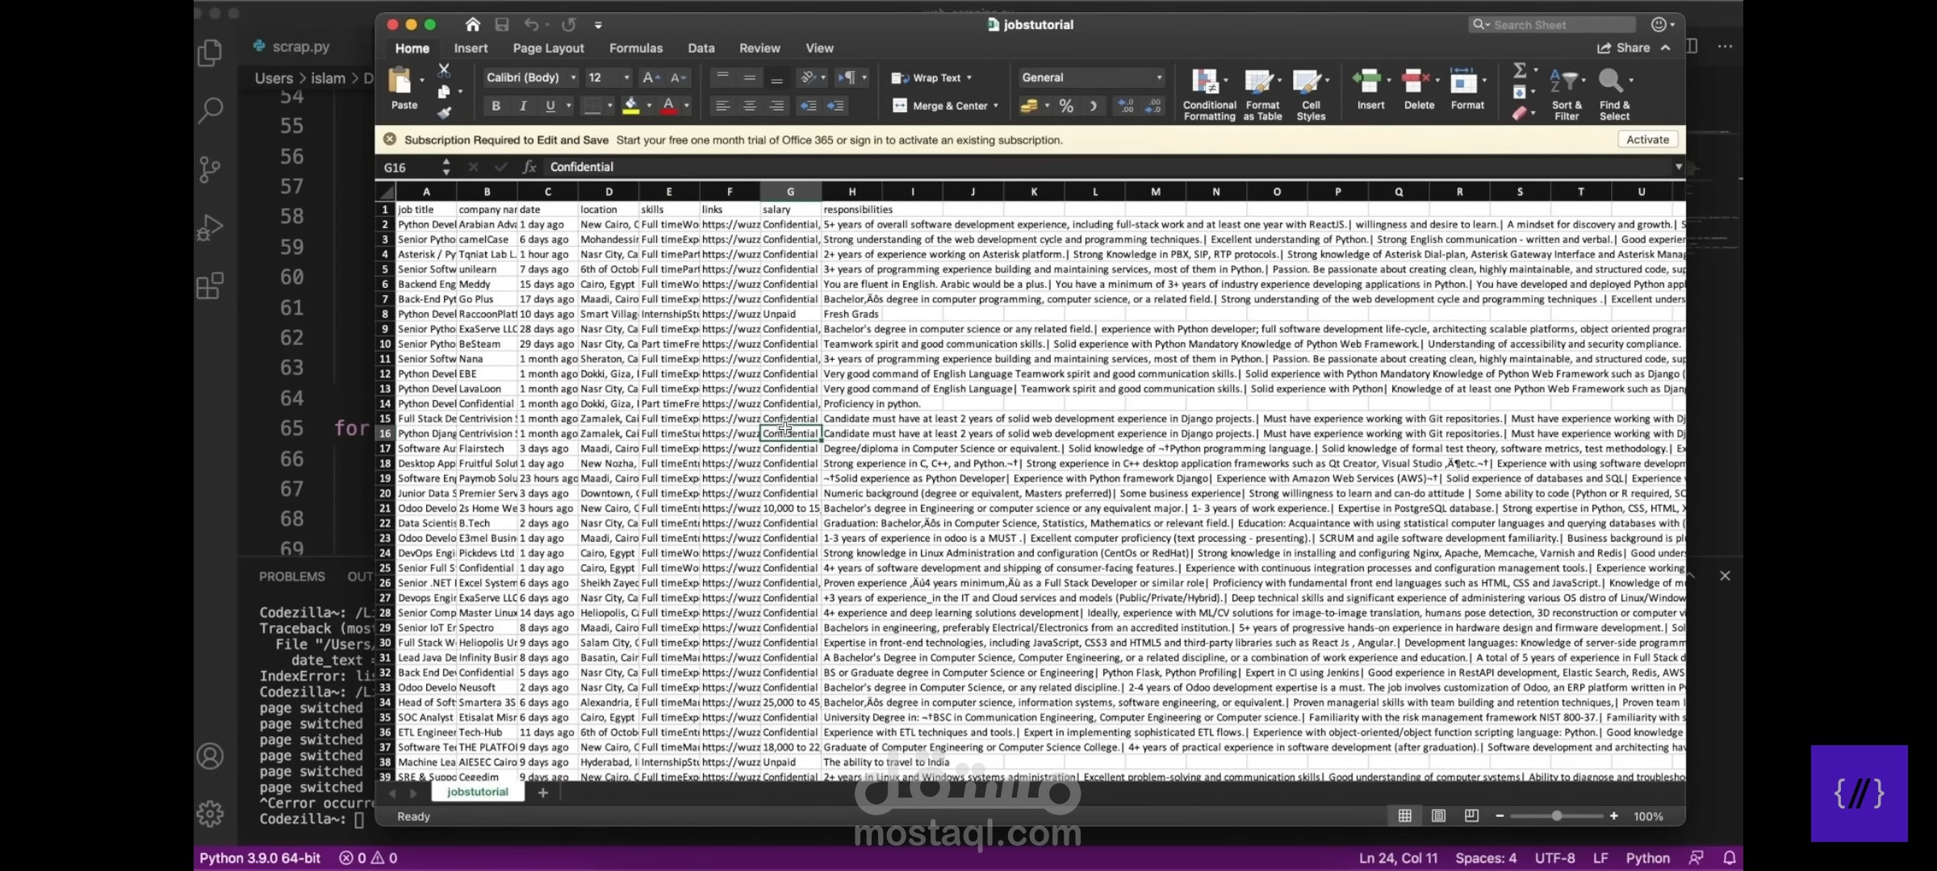Click the Cut scissors icon
Viewport: 1937px width, 871px height.
click(444, 71)
